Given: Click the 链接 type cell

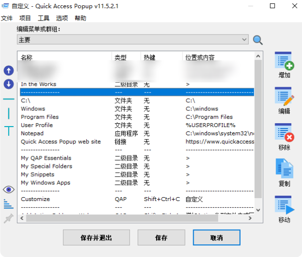Looking at the screenshot, I should (x=121, y=142).
